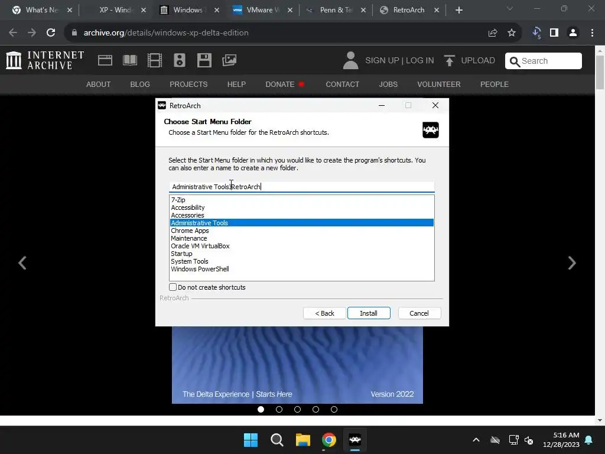
Task: Open taskbar Search icon
Action: tap(277, 440)
